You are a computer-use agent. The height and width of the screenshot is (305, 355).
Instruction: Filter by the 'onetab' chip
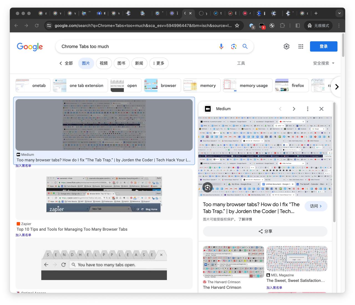pyautogui.click(x=33, y=85)
